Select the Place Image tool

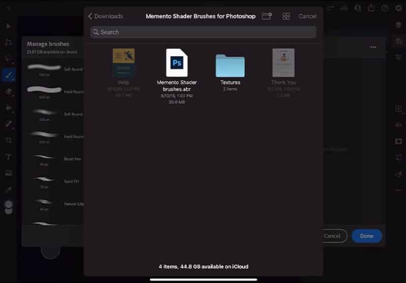[8, 173]
